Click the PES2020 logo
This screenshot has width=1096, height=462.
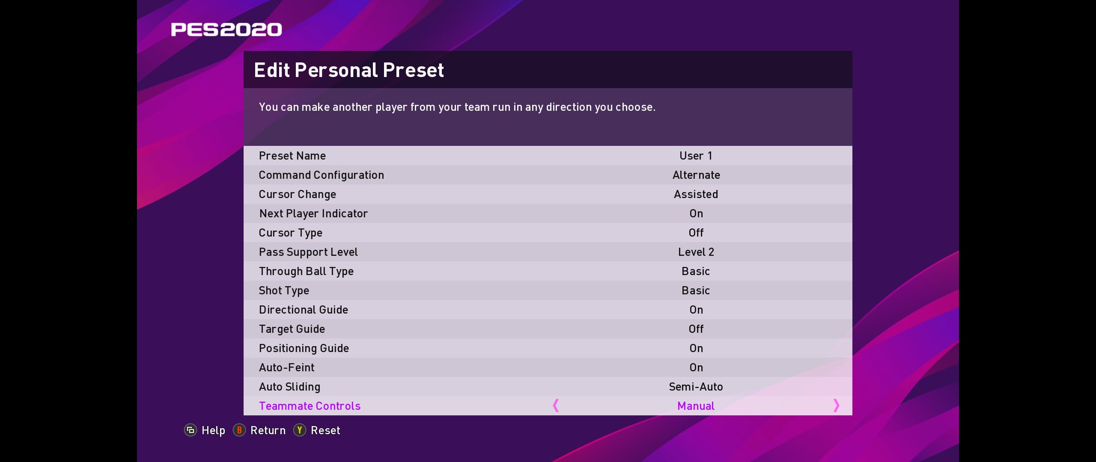[226, 30]
